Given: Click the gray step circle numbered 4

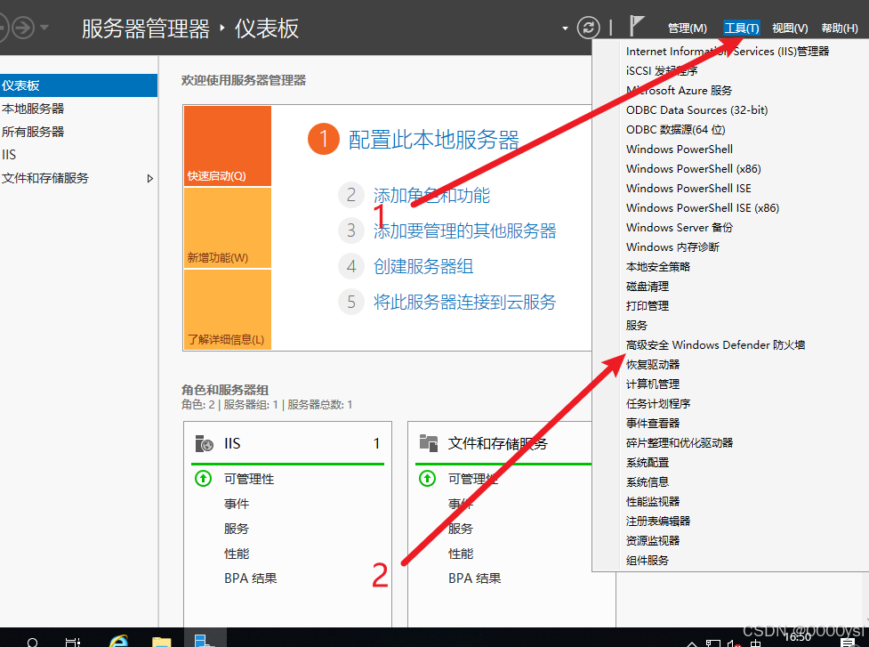Looking at the screenshot, I should [x=351, y=266].
